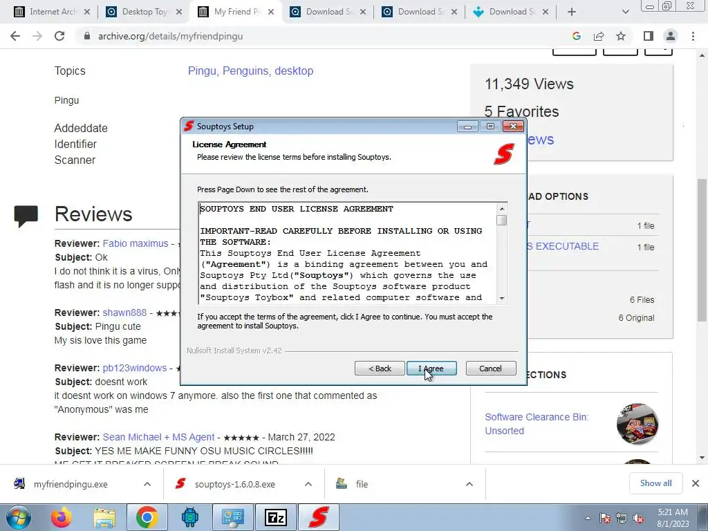Reload the archive.org page
The image size is (708, 531).
[x=59, y=36]
